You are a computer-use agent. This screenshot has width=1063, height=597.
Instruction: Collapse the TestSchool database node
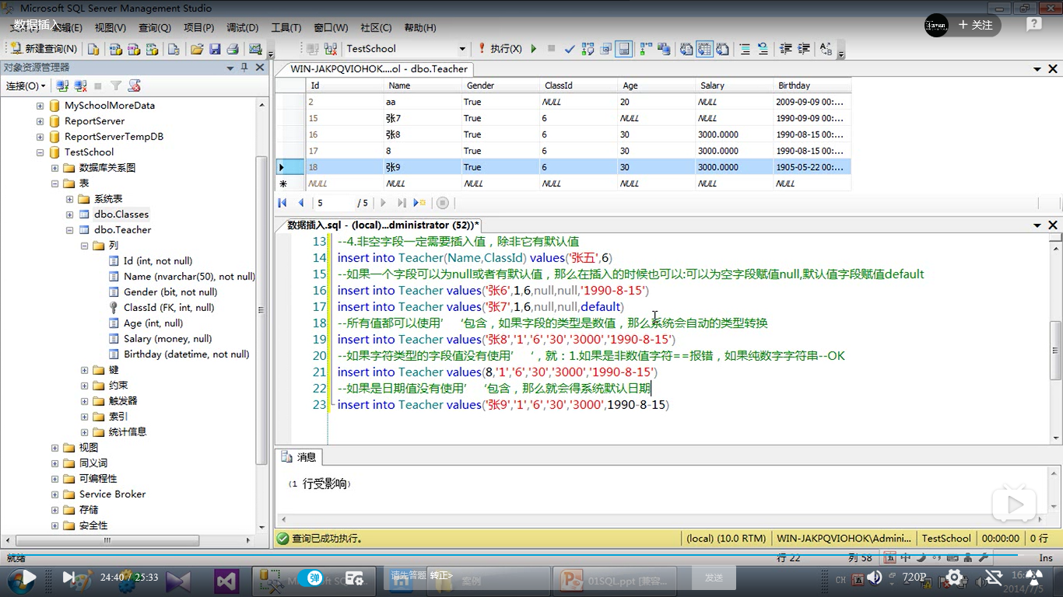(40, 152)
